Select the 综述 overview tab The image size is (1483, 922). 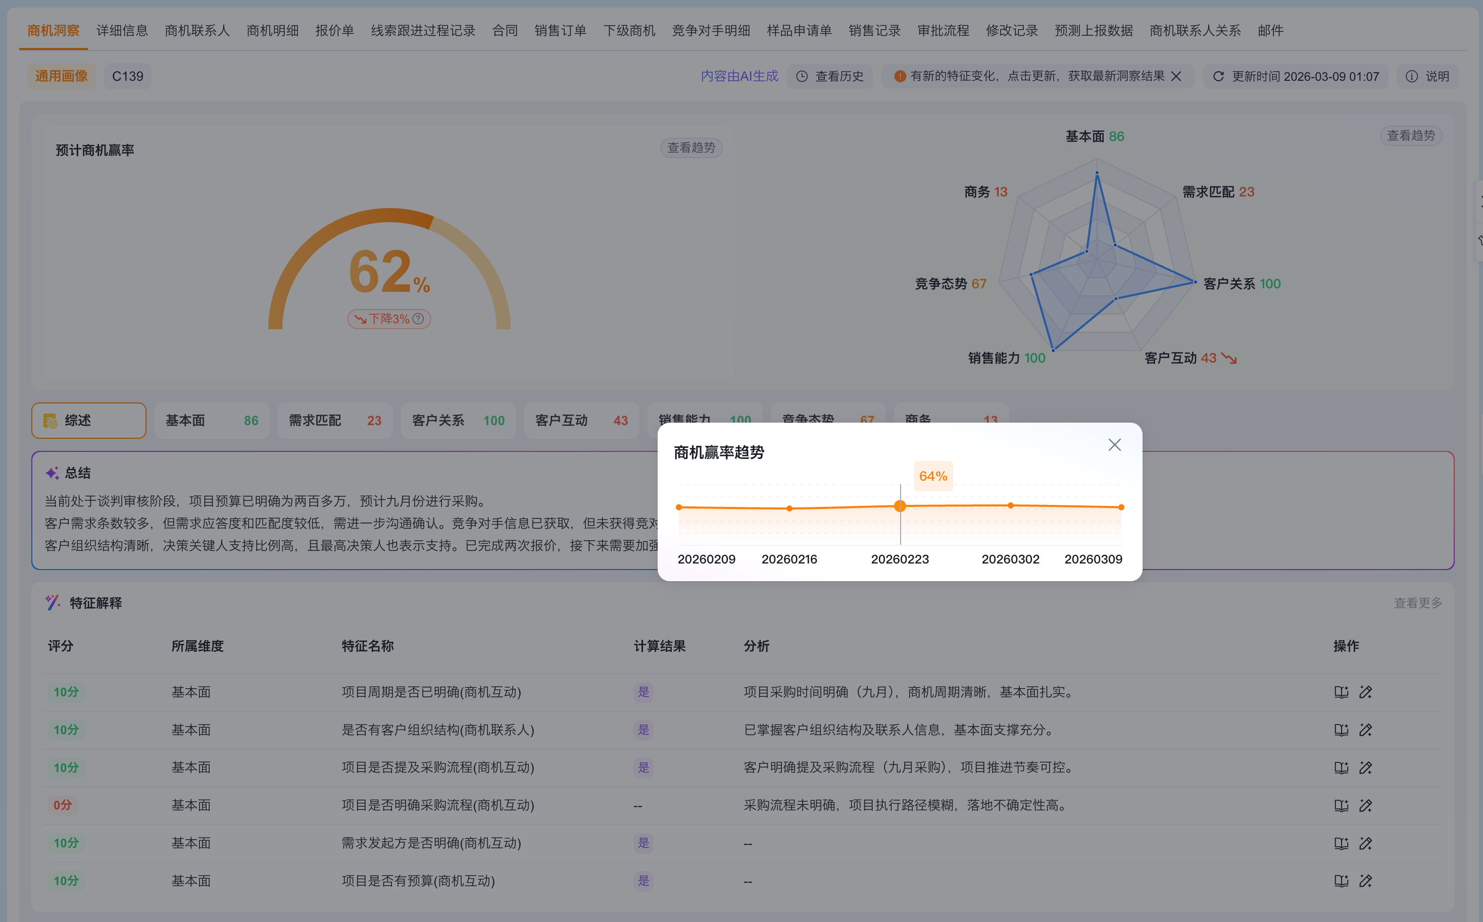click(x=88, y=420)
